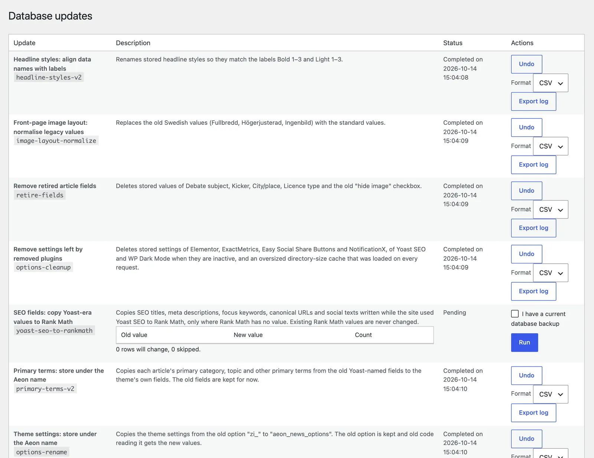Check 'I have a current database backup'
This screenshot has height=458, width=594.
point(515,314)
